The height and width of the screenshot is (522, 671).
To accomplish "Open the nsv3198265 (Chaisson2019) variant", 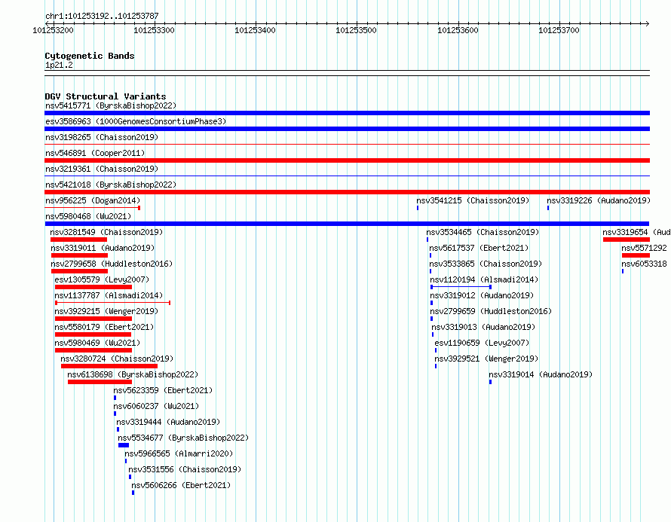I will tap(102, 137).
